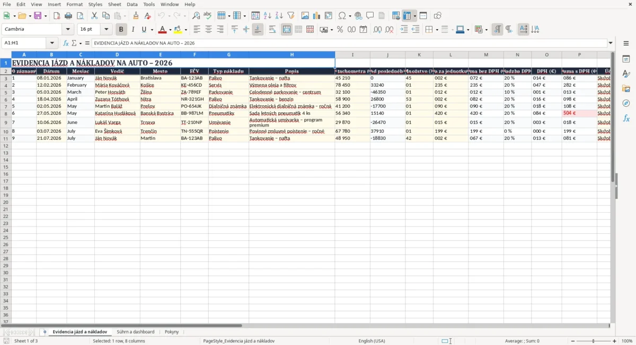Run the Spelling check icon

(208, 15)
